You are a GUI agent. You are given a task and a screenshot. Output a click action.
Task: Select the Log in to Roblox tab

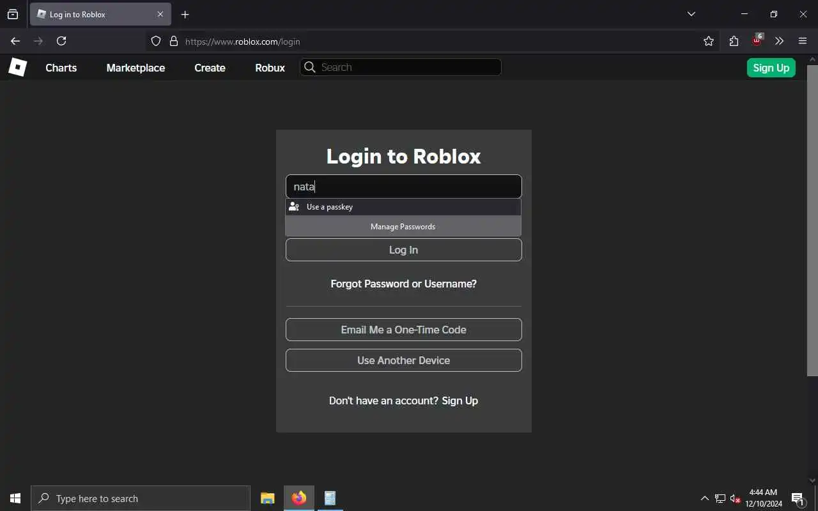coord(100,14)
